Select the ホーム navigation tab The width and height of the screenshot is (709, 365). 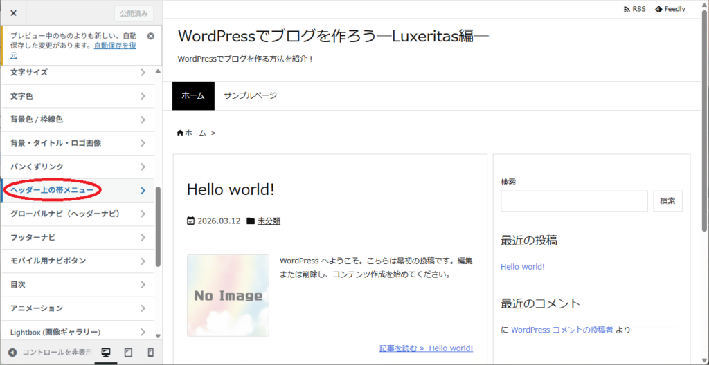point(194,96)
